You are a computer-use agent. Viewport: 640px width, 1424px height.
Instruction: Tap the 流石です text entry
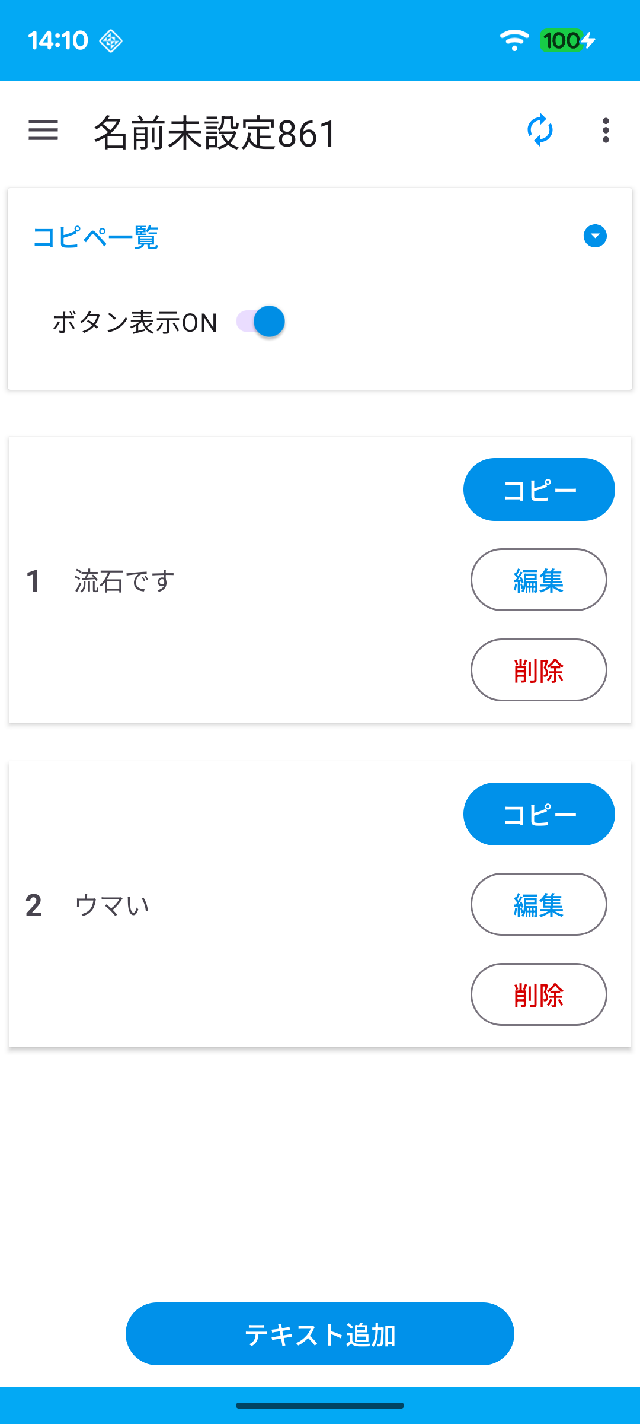[124, 581]
